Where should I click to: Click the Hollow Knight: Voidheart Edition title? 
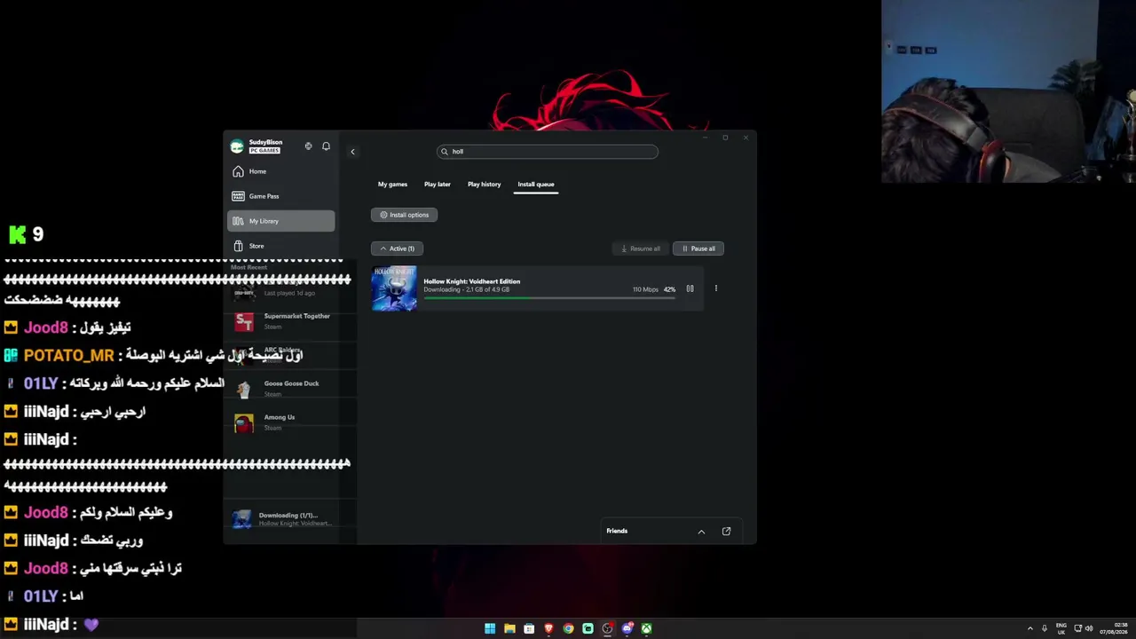point(472,281)
